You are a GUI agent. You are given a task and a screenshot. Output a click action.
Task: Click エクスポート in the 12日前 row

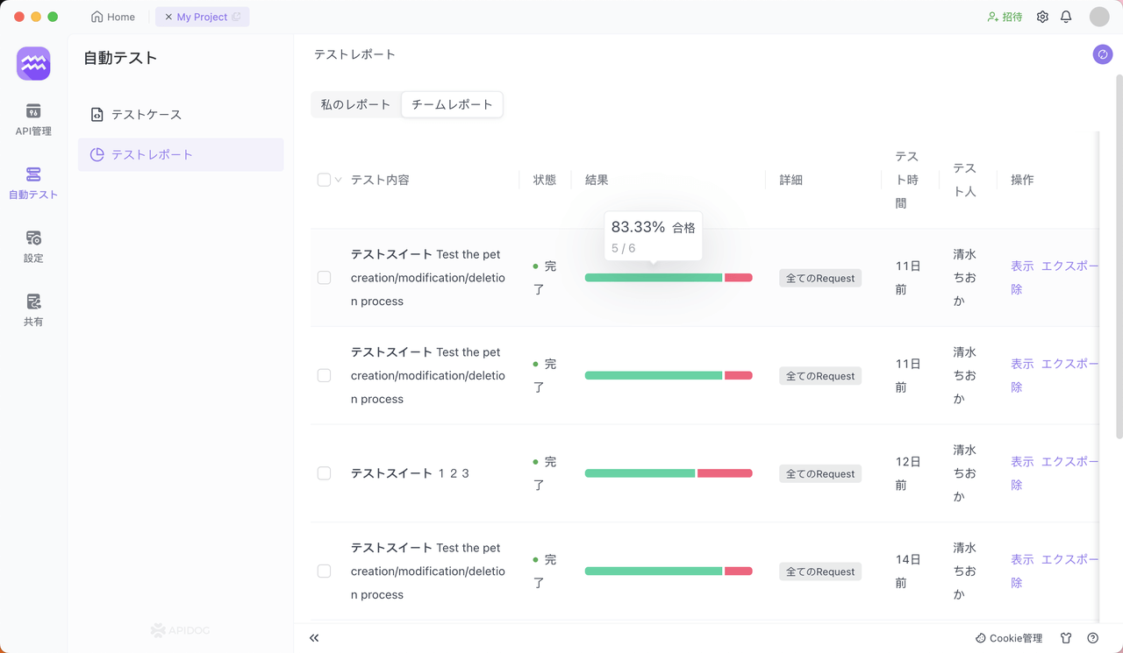pyautogui.click(x=1069, y=461)
